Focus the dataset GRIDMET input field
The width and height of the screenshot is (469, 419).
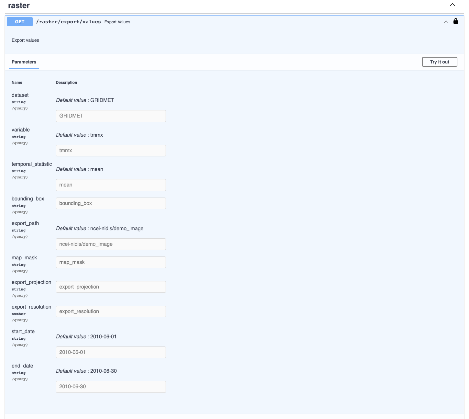pyautogui.click(x=111, y=116)
